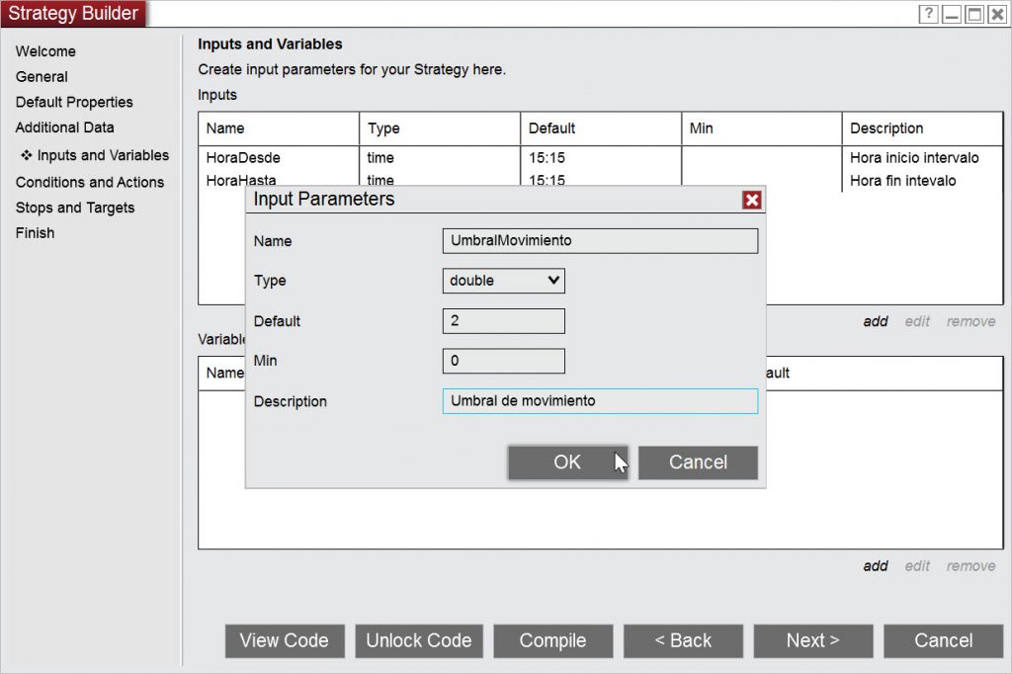Image resolution: width=1012 pixels, height=674 pixels.
Task: Cancel the Input Parameters dialog
Action: pyautogui.click(x=698, y=463)
